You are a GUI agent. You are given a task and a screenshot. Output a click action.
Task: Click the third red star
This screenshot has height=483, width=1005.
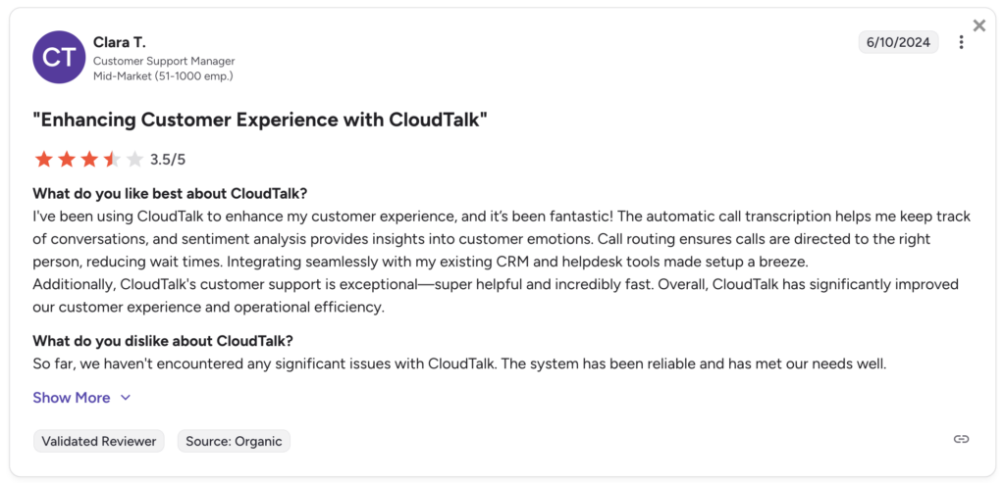point(89,159)
